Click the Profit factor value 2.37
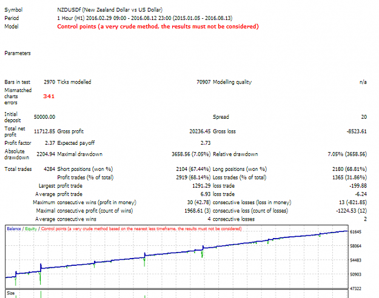The image size is (379, 298). (50, 143)
